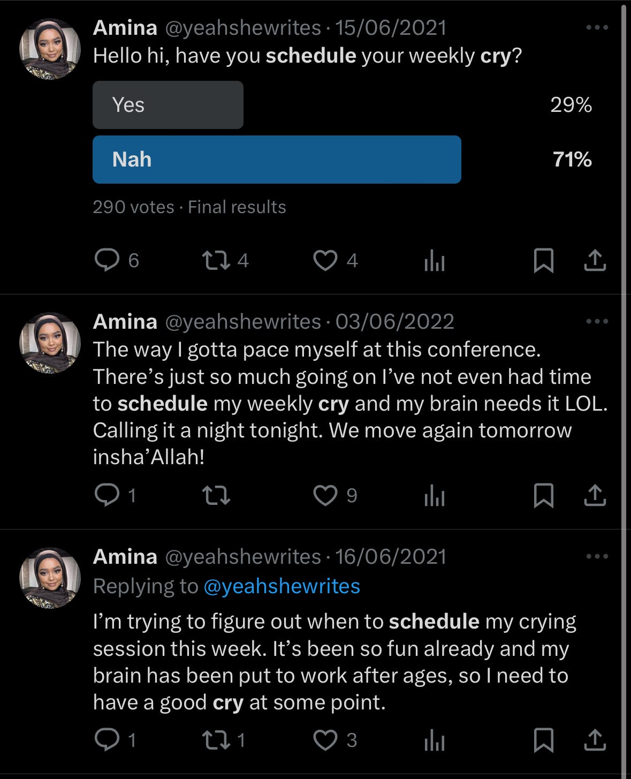The height and width of the screenshot is (779, 631).
Task: Like the weekly cry poll tweet
Action: (325, 261)
